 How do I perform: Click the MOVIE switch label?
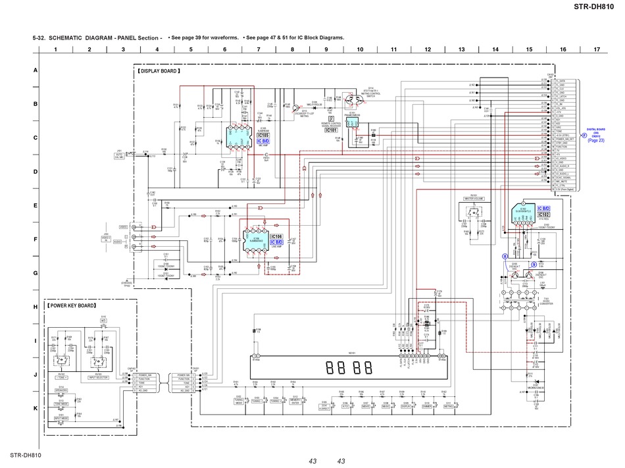coord(366,406)
